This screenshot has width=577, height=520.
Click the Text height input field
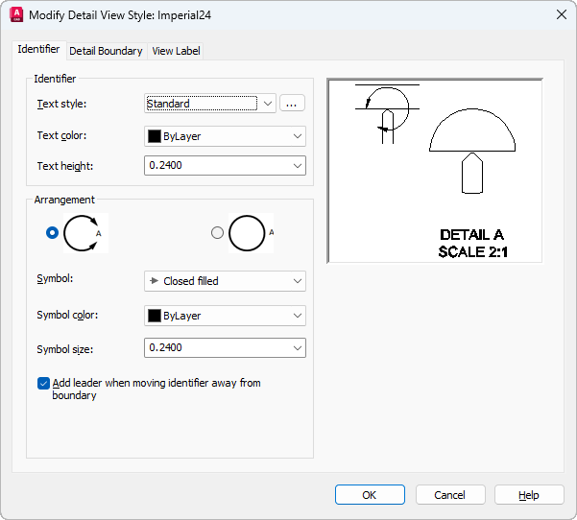point(216,166)
